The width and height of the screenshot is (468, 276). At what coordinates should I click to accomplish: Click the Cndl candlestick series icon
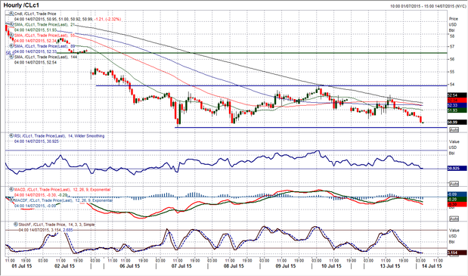tap(11, 14)
